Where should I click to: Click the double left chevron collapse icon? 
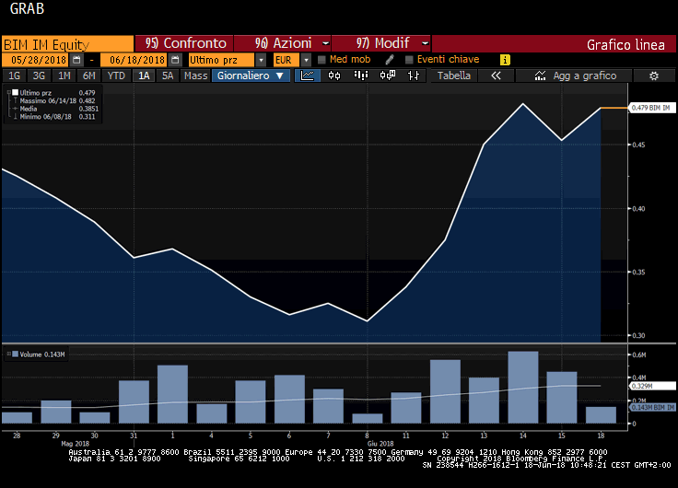pos(496,76)
